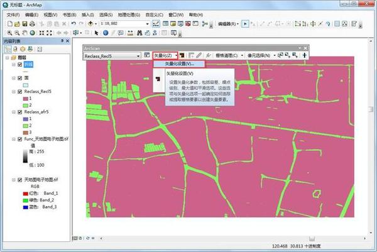The height and width of the screenshot is (252, 377).
Task: Select the Edit tool arrow in Editor toolbar
Action: (245, 23)
